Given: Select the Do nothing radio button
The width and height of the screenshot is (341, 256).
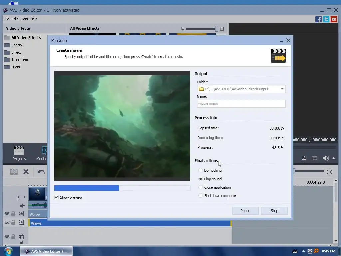Looking at the screenshot, I should point(200,170).
